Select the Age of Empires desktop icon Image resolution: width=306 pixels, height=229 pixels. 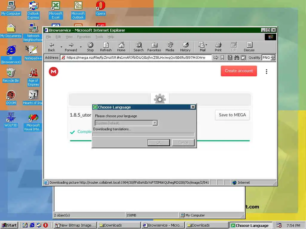tap(33, 77)
